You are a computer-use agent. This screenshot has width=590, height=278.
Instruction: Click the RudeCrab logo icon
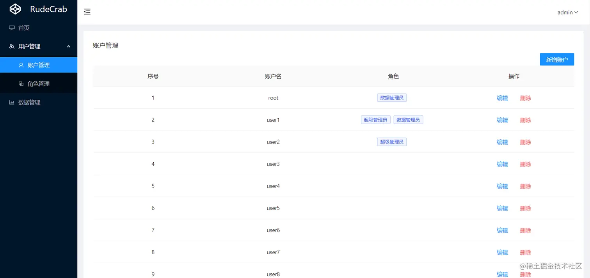15,9
